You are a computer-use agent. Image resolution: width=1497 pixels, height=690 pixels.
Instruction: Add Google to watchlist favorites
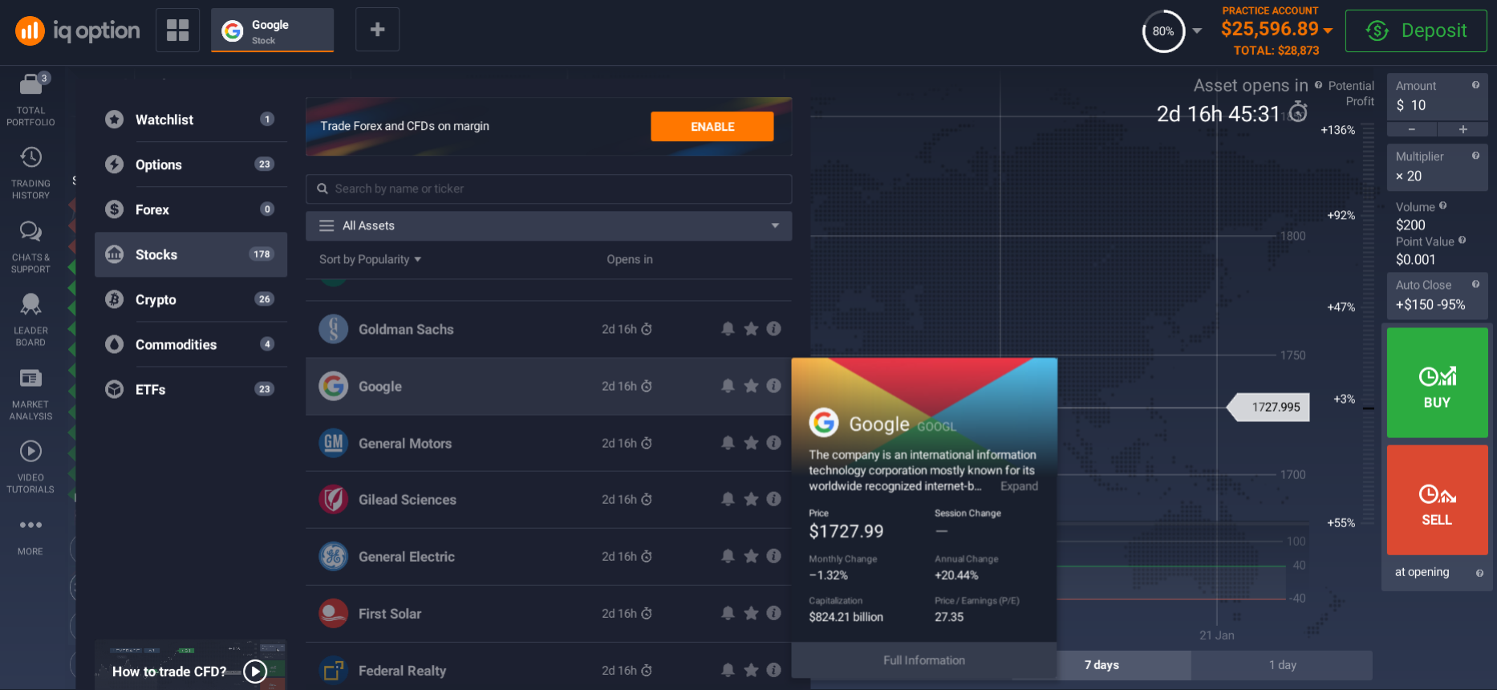click(751, 386)
